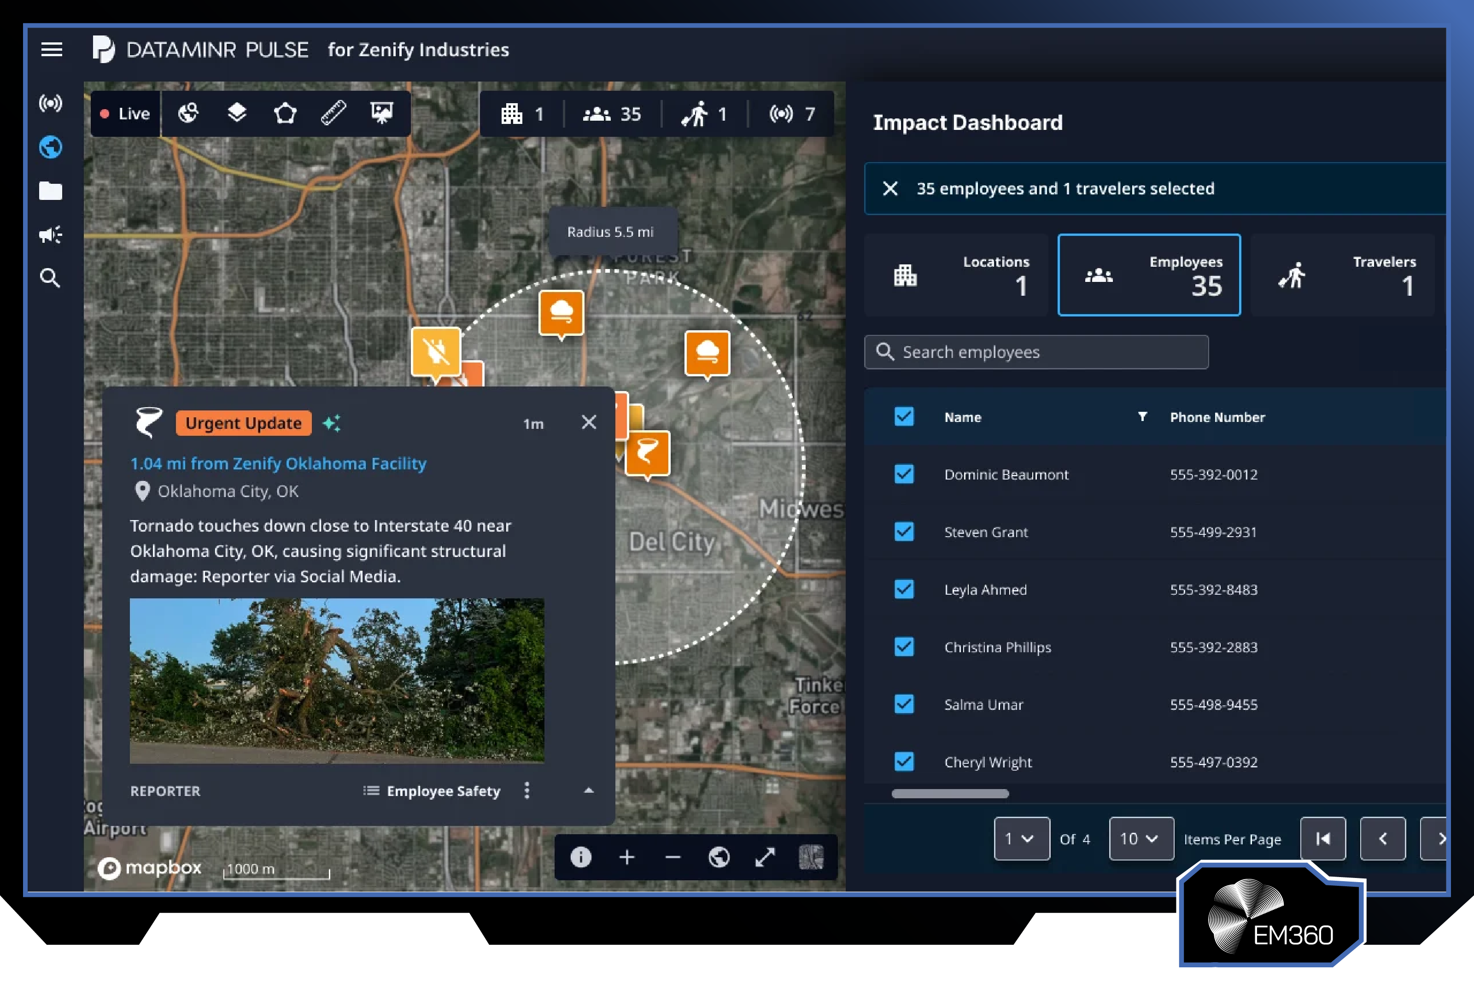Expand the map to fullscreen

[765, 857]
